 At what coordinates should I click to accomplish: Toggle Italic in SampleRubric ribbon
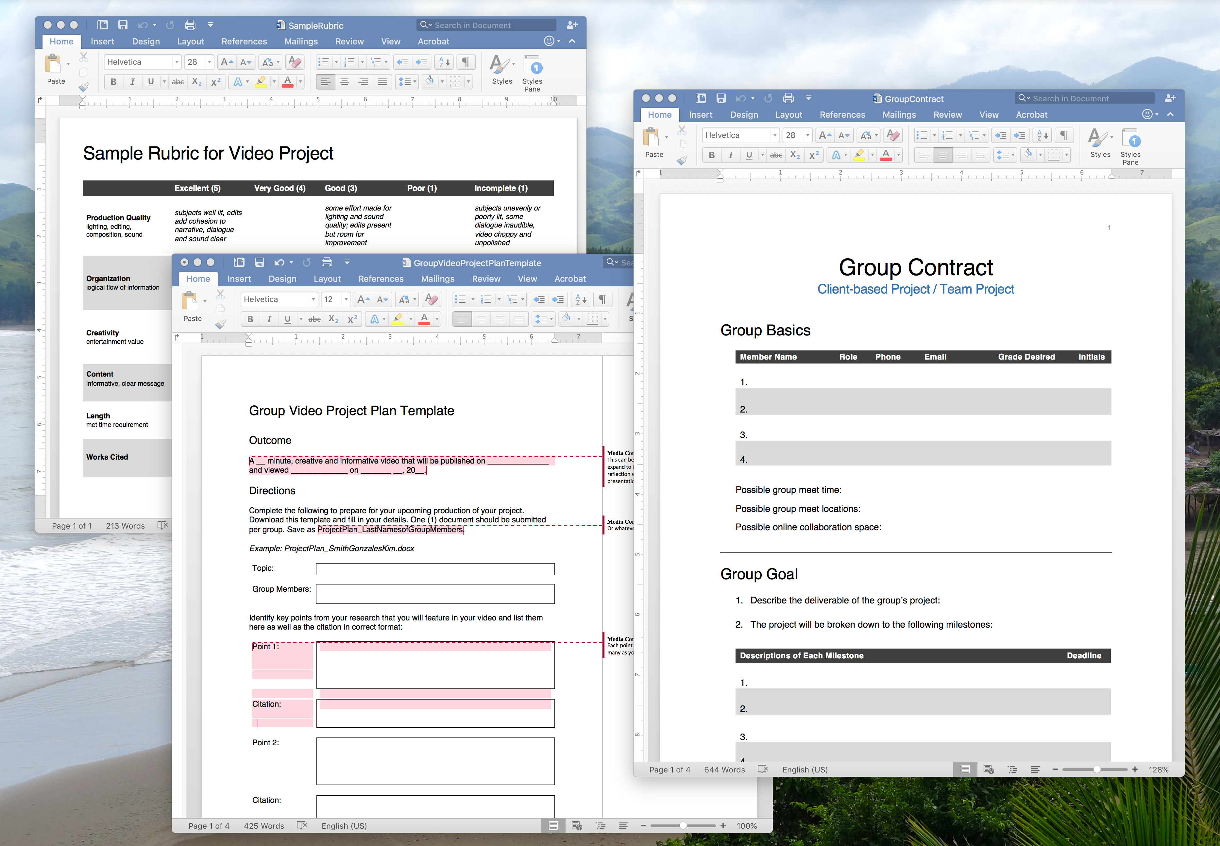click(132, 82)
